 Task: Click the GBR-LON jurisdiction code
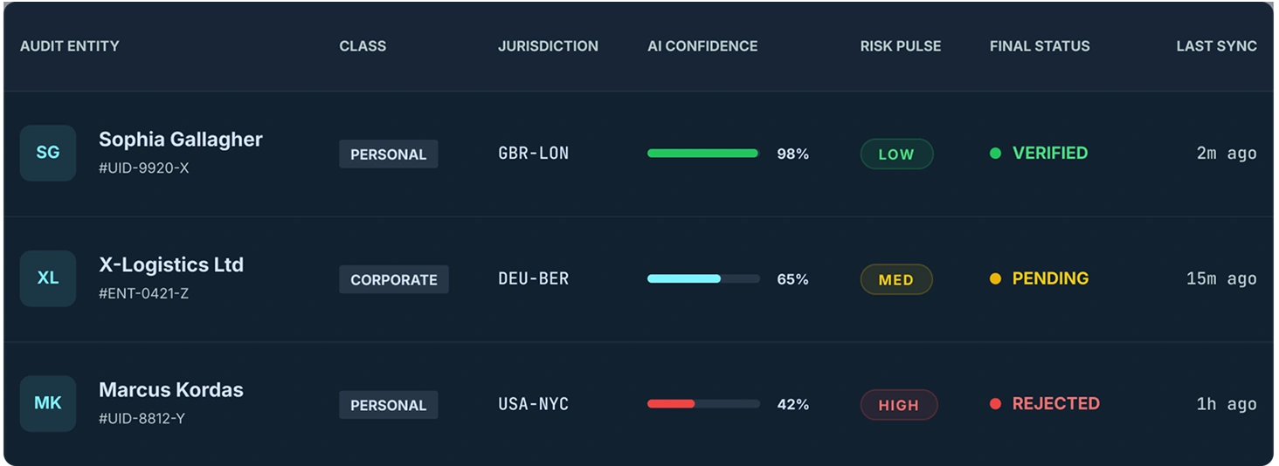[x=533, y=154]
